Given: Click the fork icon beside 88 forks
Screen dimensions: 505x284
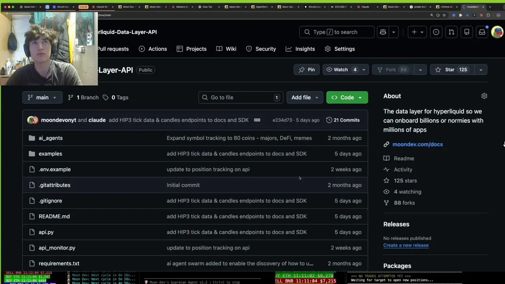Looking at the screenshot, I should coord(386,203).
